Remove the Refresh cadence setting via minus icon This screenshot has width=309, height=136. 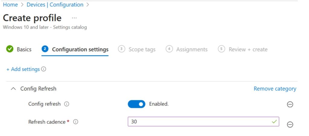290,124
